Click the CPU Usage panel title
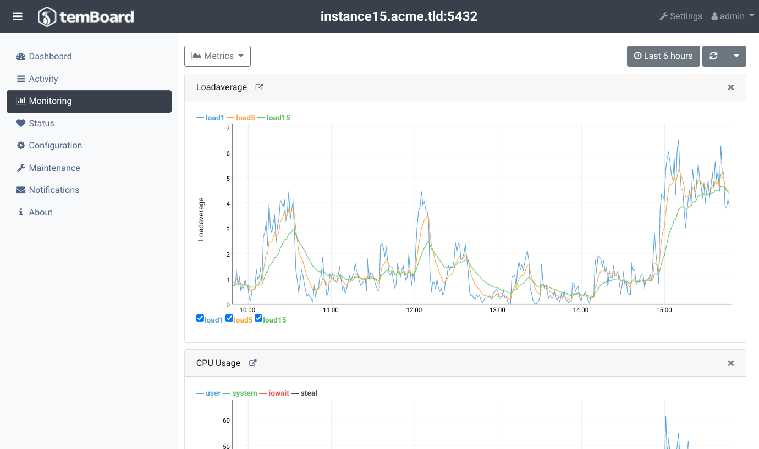Screen dimensions: 759x449 click(x=218, y=363)
